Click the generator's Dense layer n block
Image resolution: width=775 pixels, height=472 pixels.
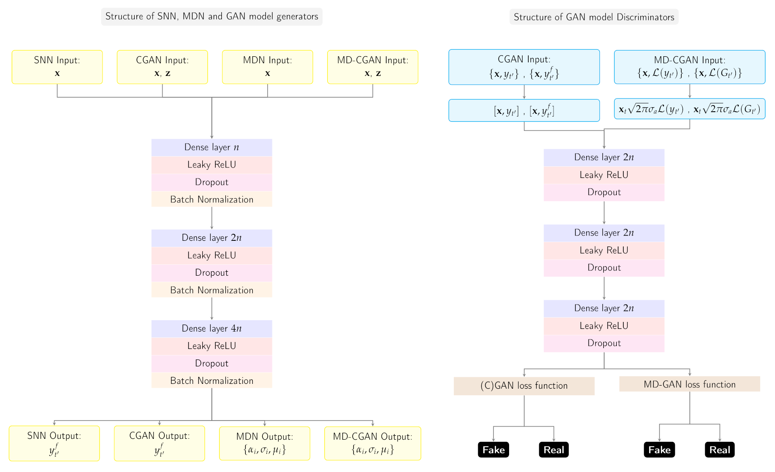click(211, 147)
